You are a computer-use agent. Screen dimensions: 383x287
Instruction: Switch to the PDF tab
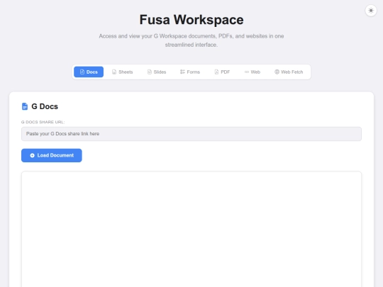tap(222, 72)
